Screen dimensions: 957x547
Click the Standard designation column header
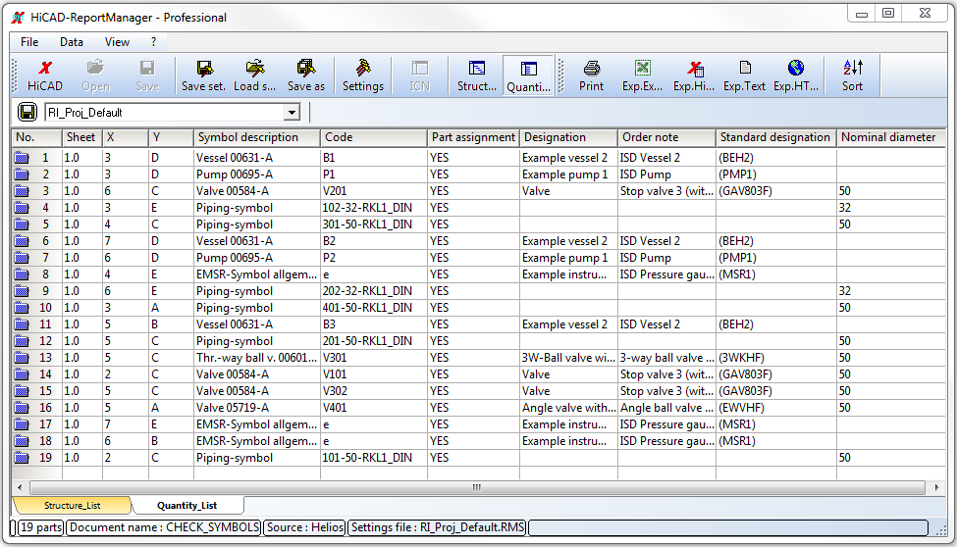pos(773,137)
